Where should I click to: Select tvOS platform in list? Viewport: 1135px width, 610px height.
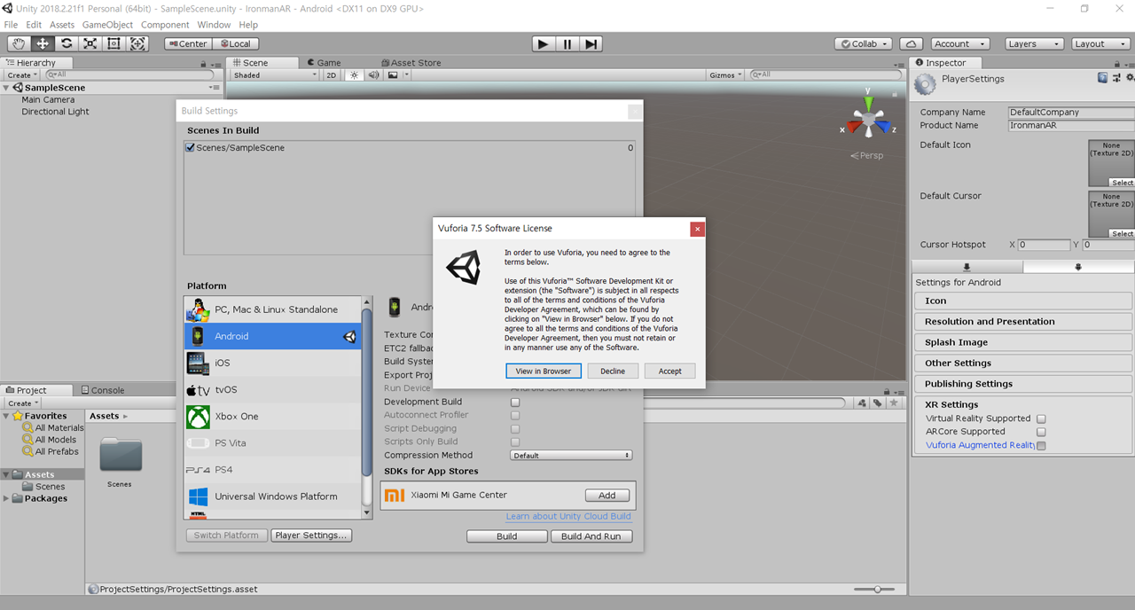[x=272, y=389]
